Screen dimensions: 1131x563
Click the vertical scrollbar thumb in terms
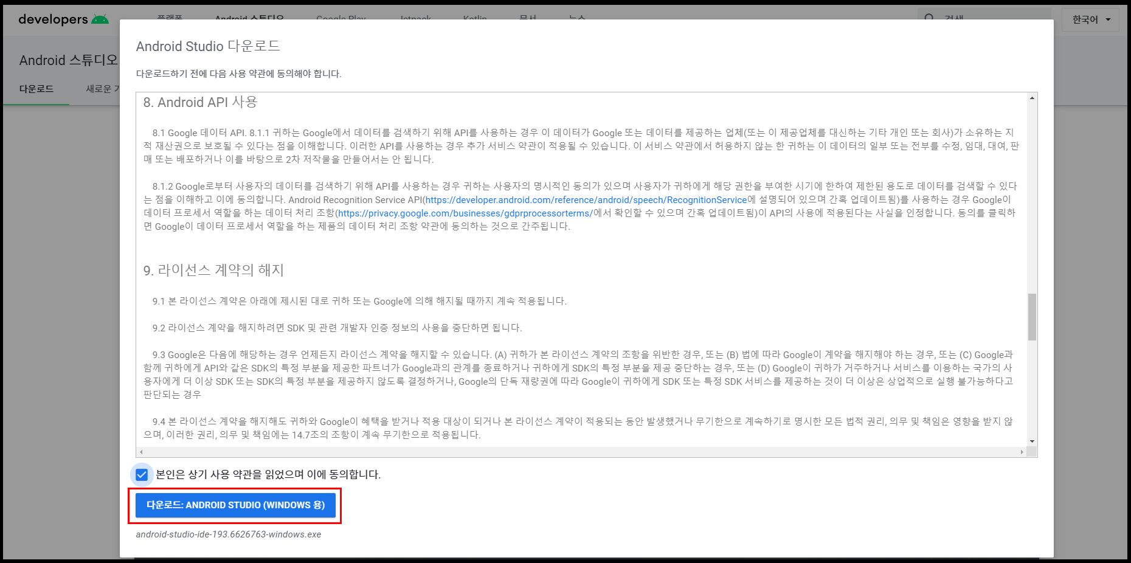(1032, 317)
